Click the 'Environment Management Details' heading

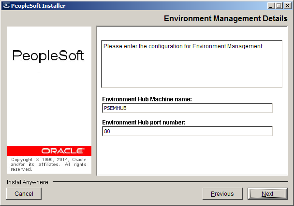pyautogui.click(x=225, y=18)
